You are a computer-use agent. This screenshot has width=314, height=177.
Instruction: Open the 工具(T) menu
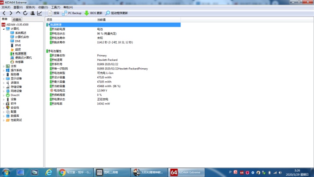[56, 7]
